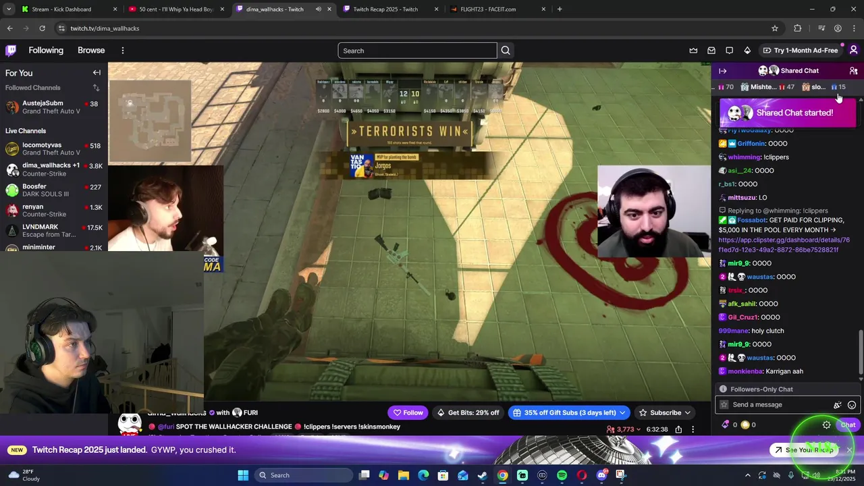Open LVNDMARK live channel
Viewport: 864px width, 486px height.
[x=53, y=230]
